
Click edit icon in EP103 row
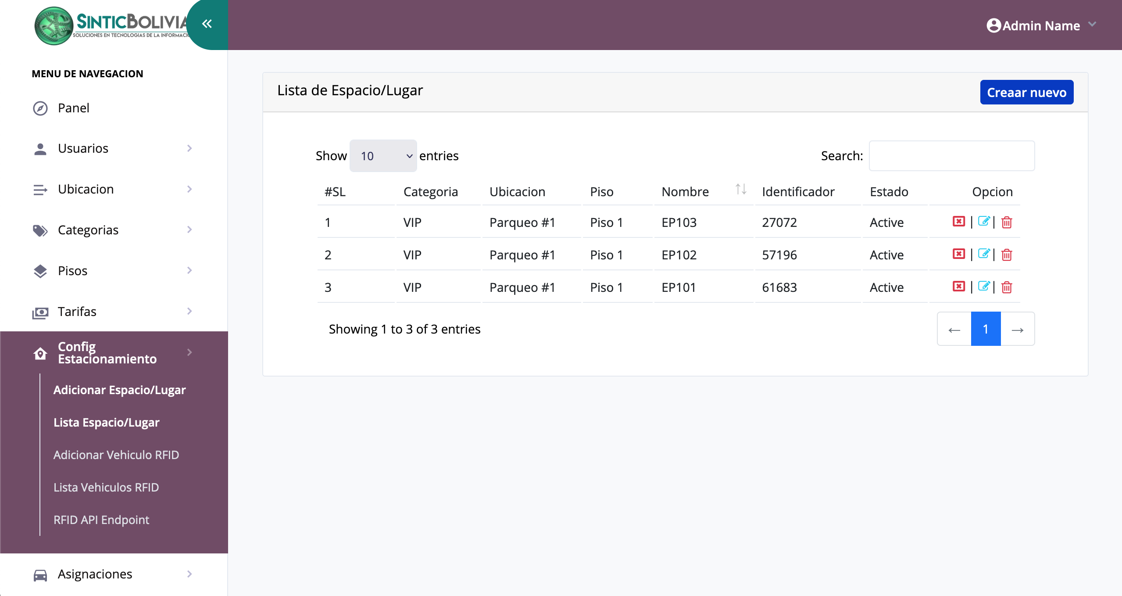[x=983, y=222]
